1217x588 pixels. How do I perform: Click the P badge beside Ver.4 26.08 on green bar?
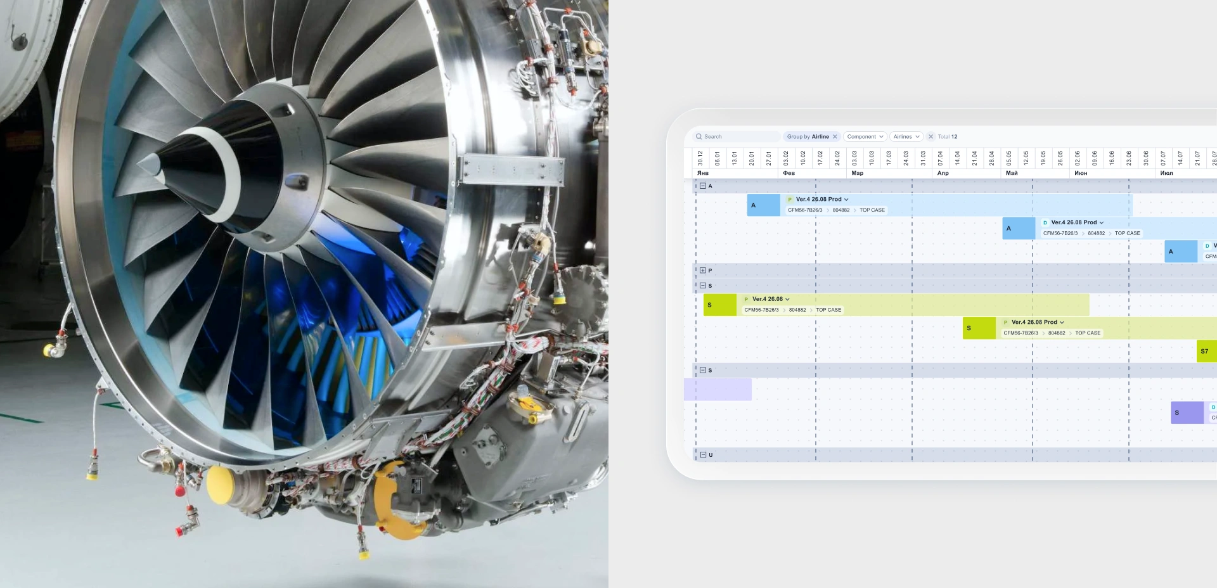click(746, 300)
